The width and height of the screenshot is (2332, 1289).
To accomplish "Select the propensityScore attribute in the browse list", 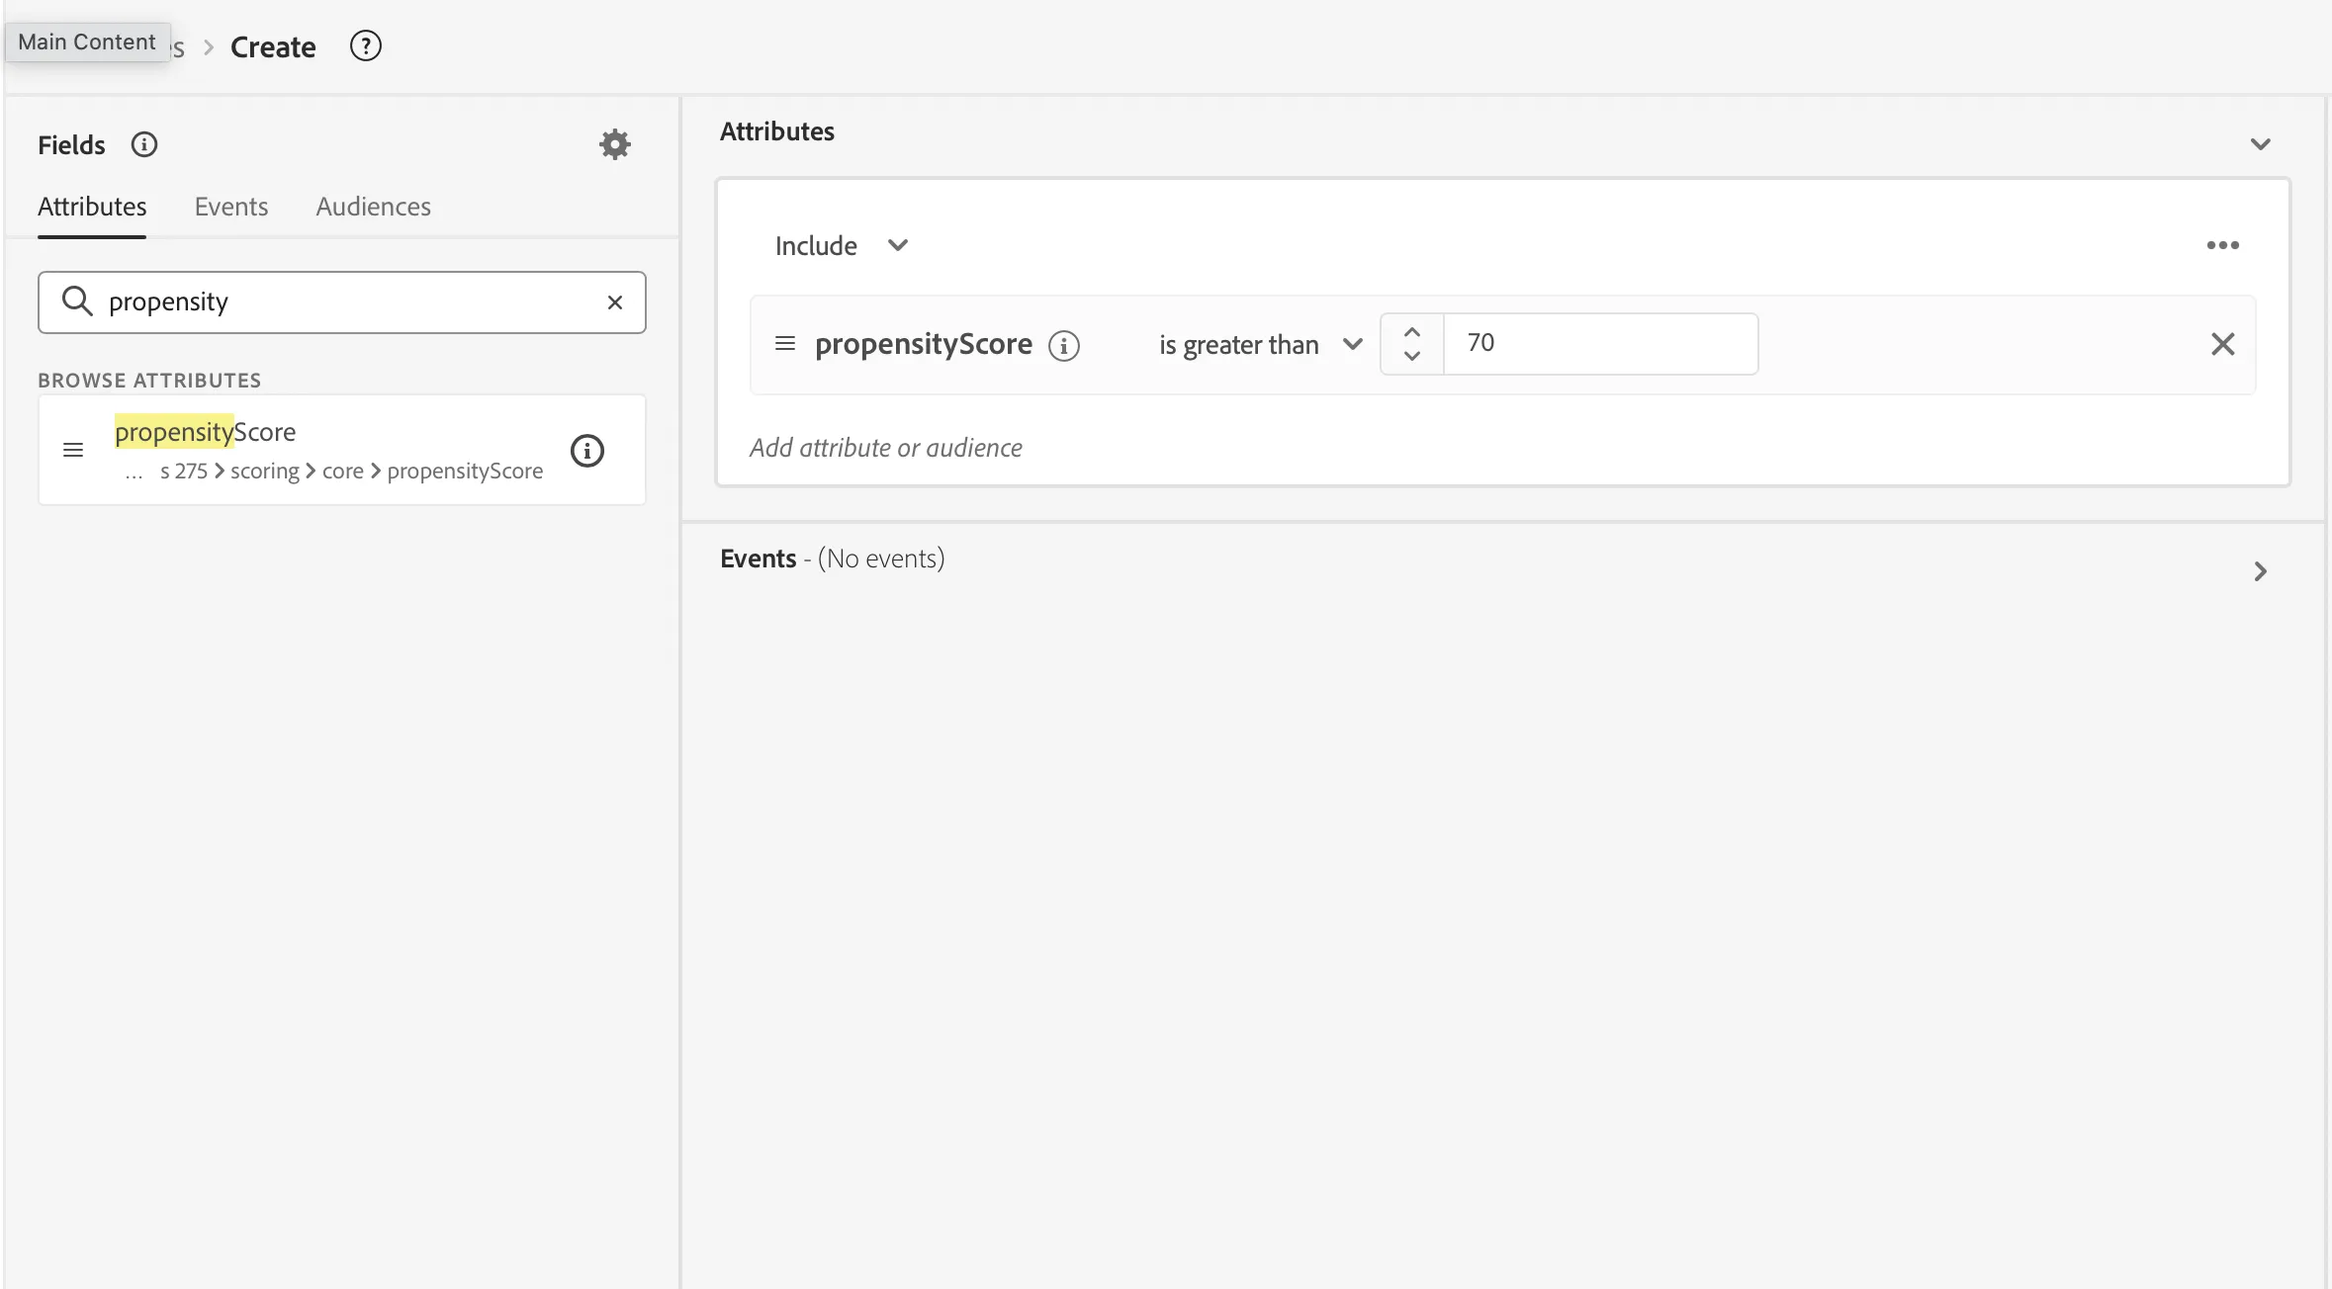I will pos(342,450).
